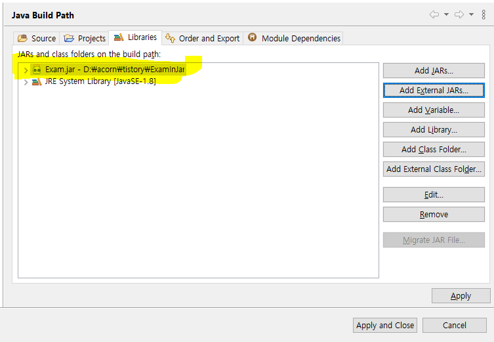The image size is (494, 342).
Task: Switch to the Projects tab
Action: [85, 38]
